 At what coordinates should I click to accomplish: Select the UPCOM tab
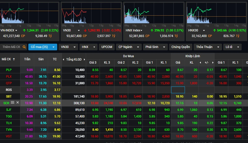pos(107,47)
